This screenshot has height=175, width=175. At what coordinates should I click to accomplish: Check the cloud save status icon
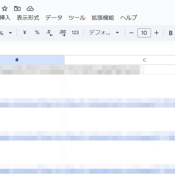pos(30,9)
